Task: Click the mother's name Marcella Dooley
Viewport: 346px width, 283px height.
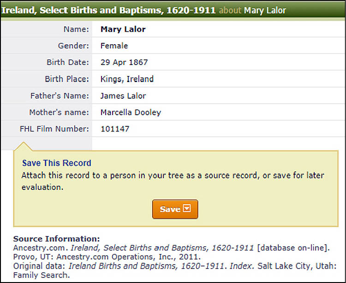Action: click(131, 112)
